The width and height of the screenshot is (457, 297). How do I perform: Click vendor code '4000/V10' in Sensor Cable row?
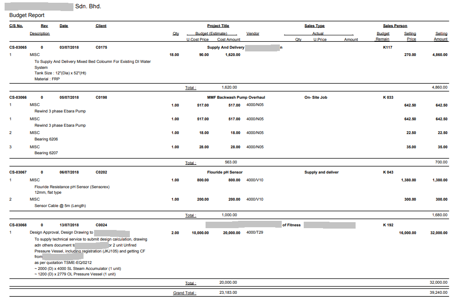click(255, 199)
